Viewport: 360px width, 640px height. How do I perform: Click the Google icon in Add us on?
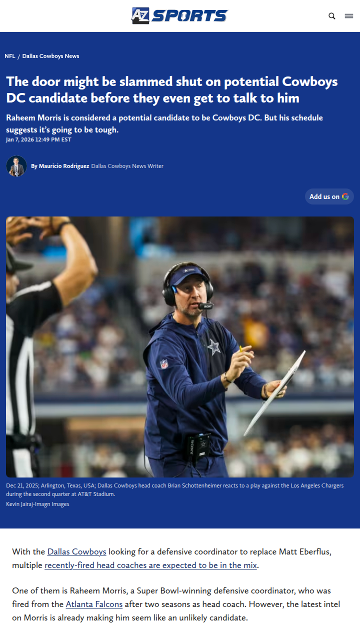[x=345, y=196]
